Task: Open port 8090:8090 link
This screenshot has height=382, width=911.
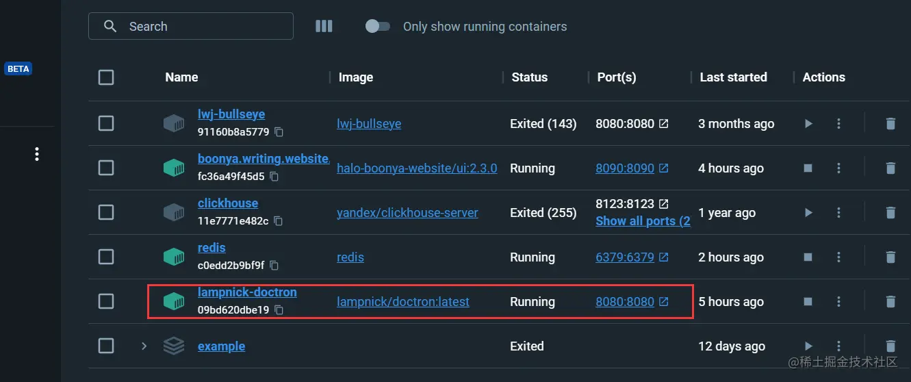Action: (625, 168)
